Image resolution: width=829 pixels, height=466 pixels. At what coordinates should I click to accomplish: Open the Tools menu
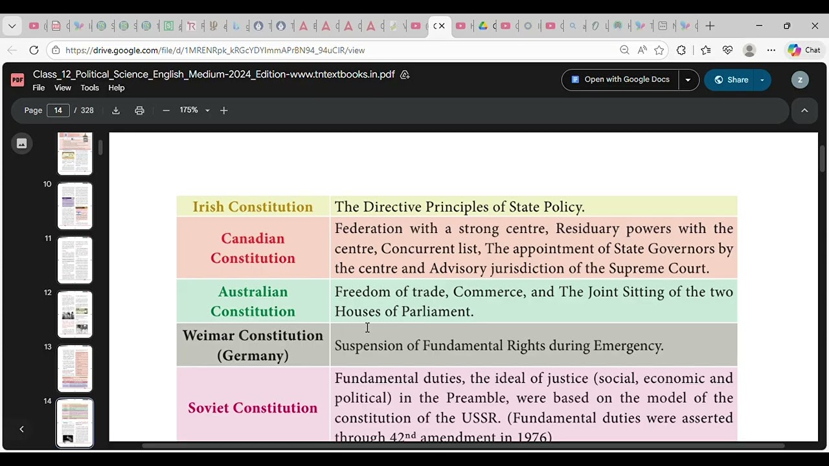coord(89,88)
